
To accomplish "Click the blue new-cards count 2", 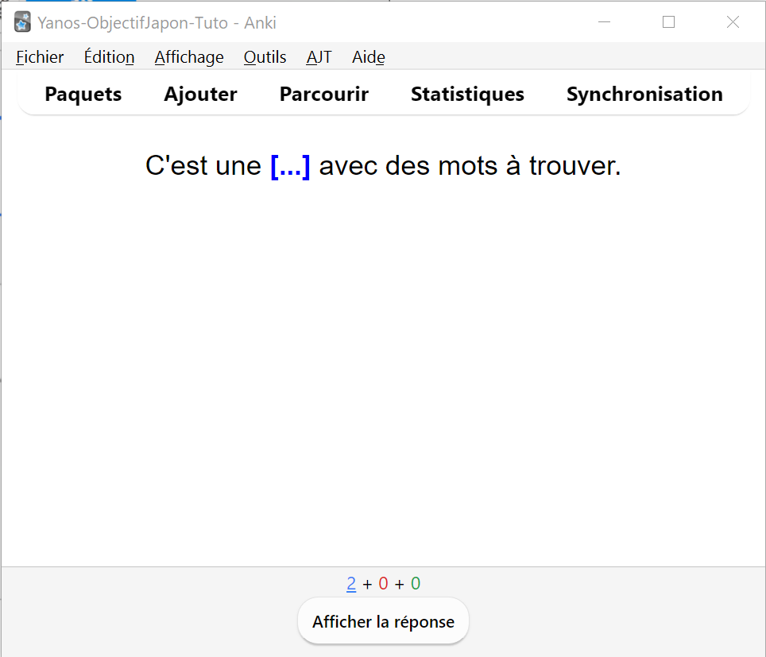I will [351, 583].
